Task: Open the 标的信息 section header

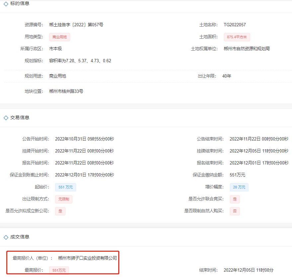Action: pos(20,3)
